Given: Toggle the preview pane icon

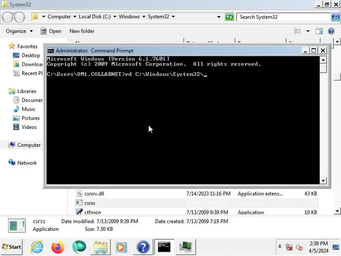Looking at the screenshot, I should (x=319, y=31).
